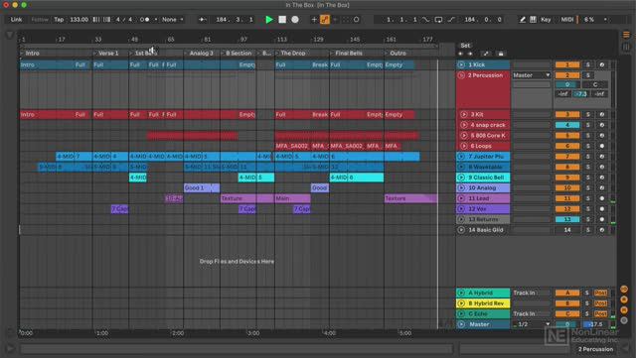Image resolution: width=636 pixels, height=358 pixels.
Task: Toggle the orange Automation Arm button
Action: (325, 20)
